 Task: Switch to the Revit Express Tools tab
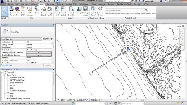pos(124,4)
